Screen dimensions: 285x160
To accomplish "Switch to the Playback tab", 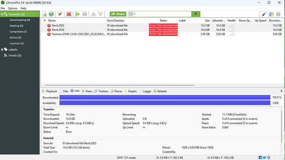I will 50,91.
